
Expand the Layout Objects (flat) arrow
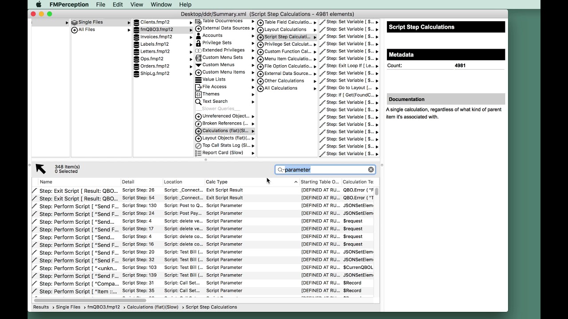(x=253, y=138)
